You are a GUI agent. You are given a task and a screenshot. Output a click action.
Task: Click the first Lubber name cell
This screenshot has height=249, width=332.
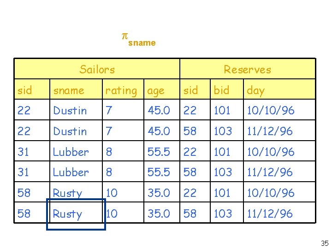(76, 151)
